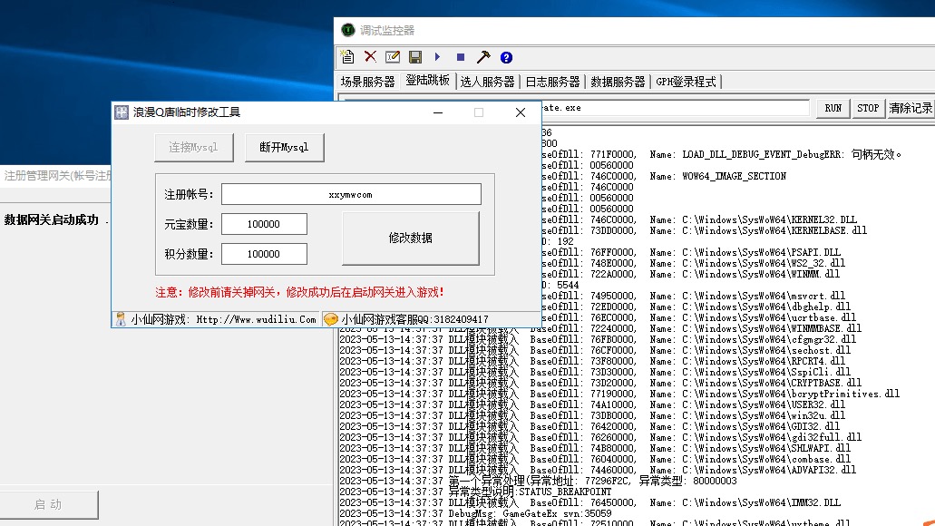Click the 断开Mysql button
935x526 pixels.
[x=284, y=147]
